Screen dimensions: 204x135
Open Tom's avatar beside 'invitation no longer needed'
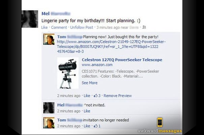pos(49,123)
